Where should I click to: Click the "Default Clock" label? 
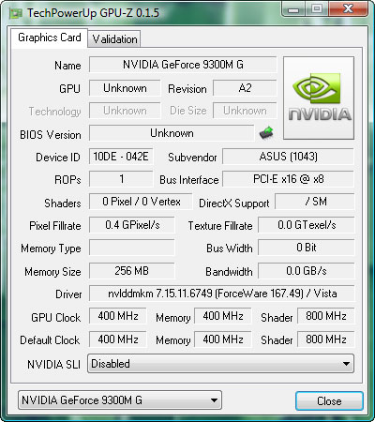click(x=50, y=340)
